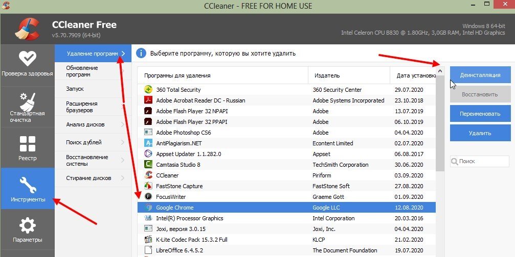
Task: Open Расширения браузеров tab
Action: 93,107
